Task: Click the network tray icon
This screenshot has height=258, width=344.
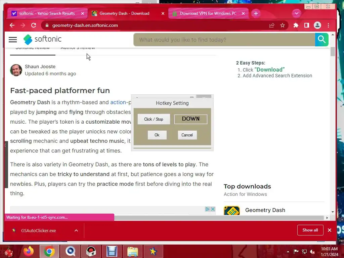Action: [x=304, y=252]
